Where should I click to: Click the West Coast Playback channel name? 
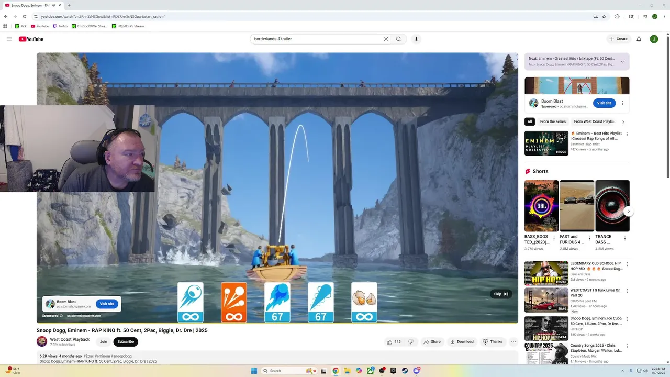click(70, 339)
